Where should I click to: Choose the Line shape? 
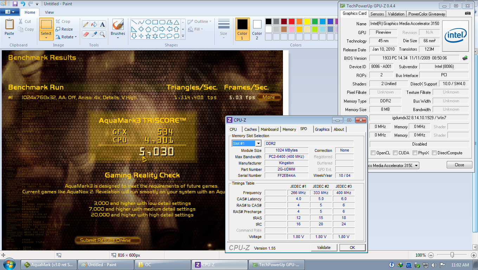tap(134, 22)
